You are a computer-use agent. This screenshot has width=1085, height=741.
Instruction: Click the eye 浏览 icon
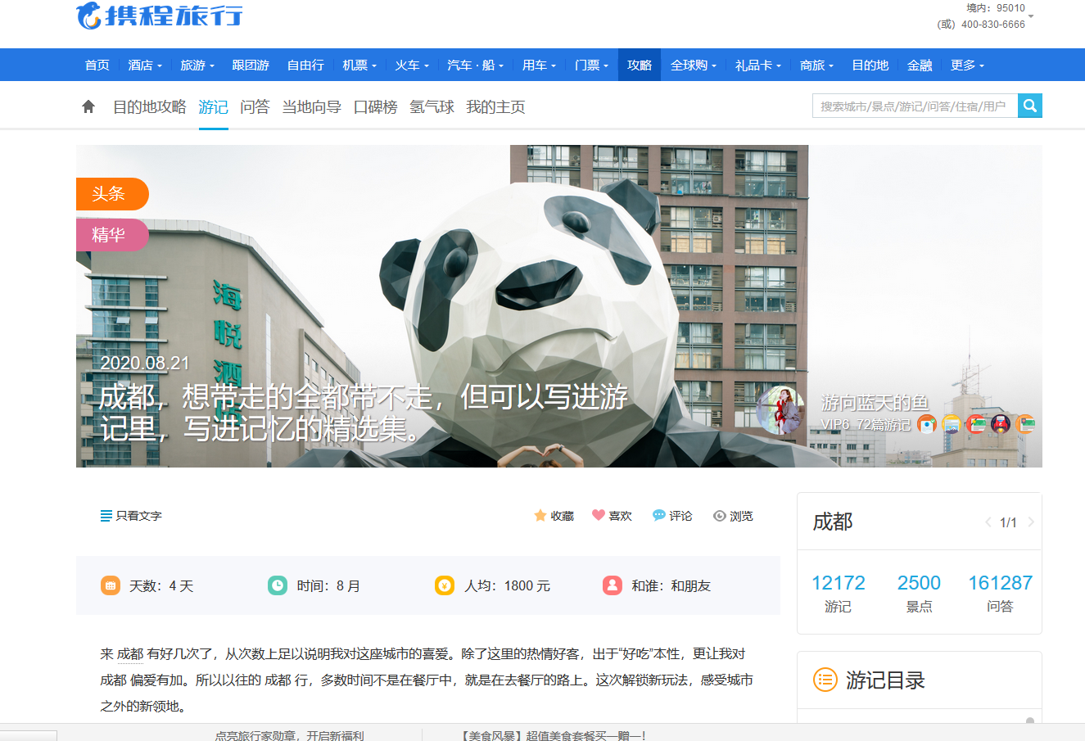coord(719,515)
